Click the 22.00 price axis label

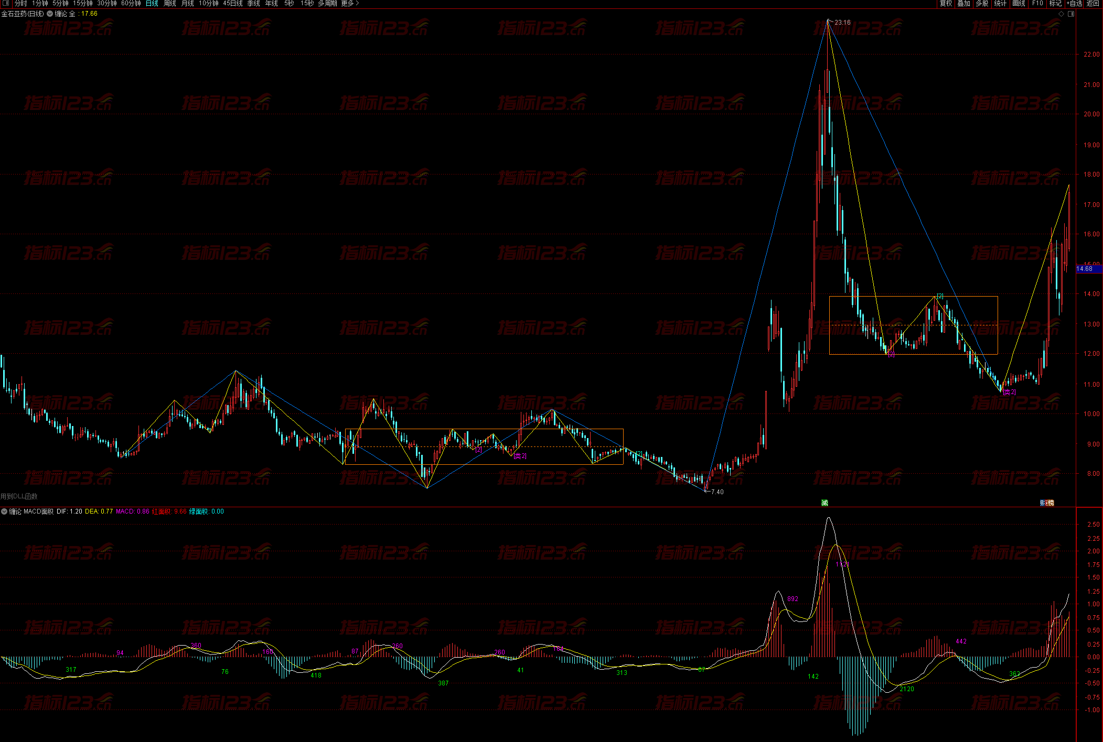coord(1091,54)
